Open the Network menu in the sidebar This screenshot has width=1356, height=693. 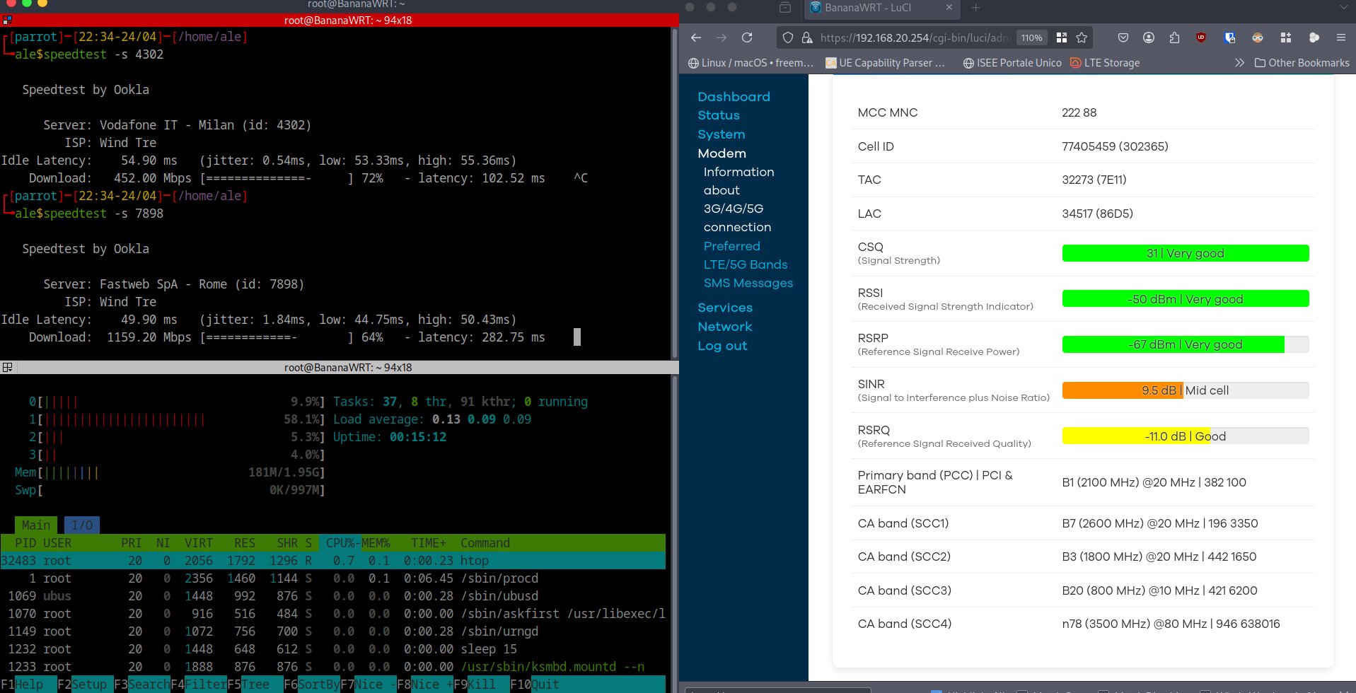(725, 327)
